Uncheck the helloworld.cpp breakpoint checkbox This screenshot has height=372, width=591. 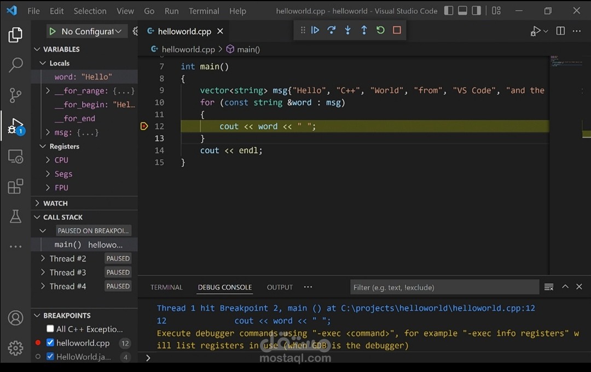(x=50, y=342)
